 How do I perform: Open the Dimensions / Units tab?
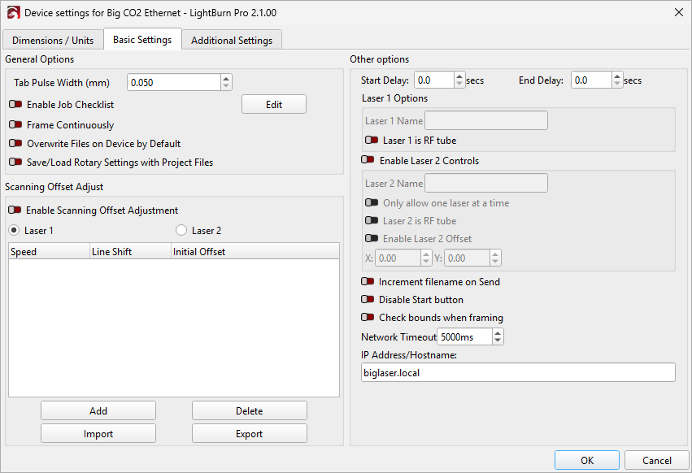tap(53, 40)
